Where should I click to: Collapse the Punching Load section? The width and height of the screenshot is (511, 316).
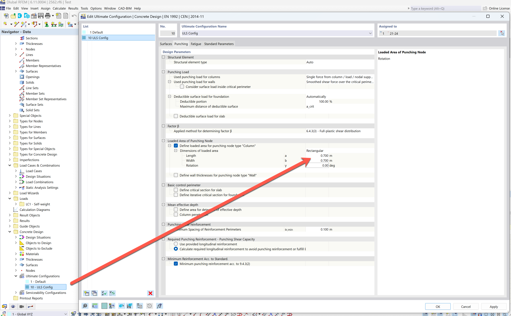click(x=163, y=72)
